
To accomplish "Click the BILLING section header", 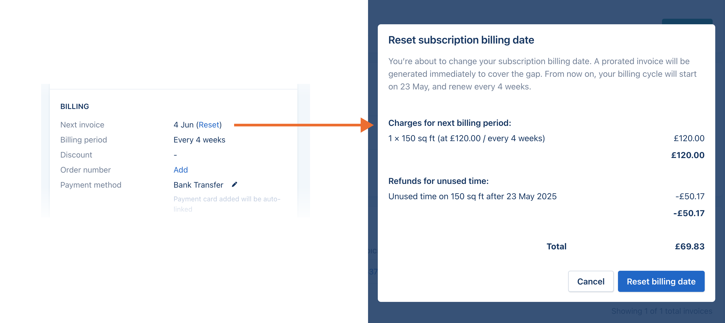I will click(x=75, y=106).
